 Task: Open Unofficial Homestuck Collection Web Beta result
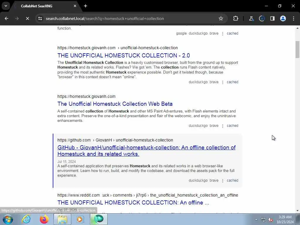click(x=115, y=104)
